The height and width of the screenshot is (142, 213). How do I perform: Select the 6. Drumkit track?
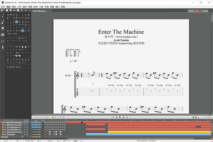pyautogui.click(x=10, y=134)
